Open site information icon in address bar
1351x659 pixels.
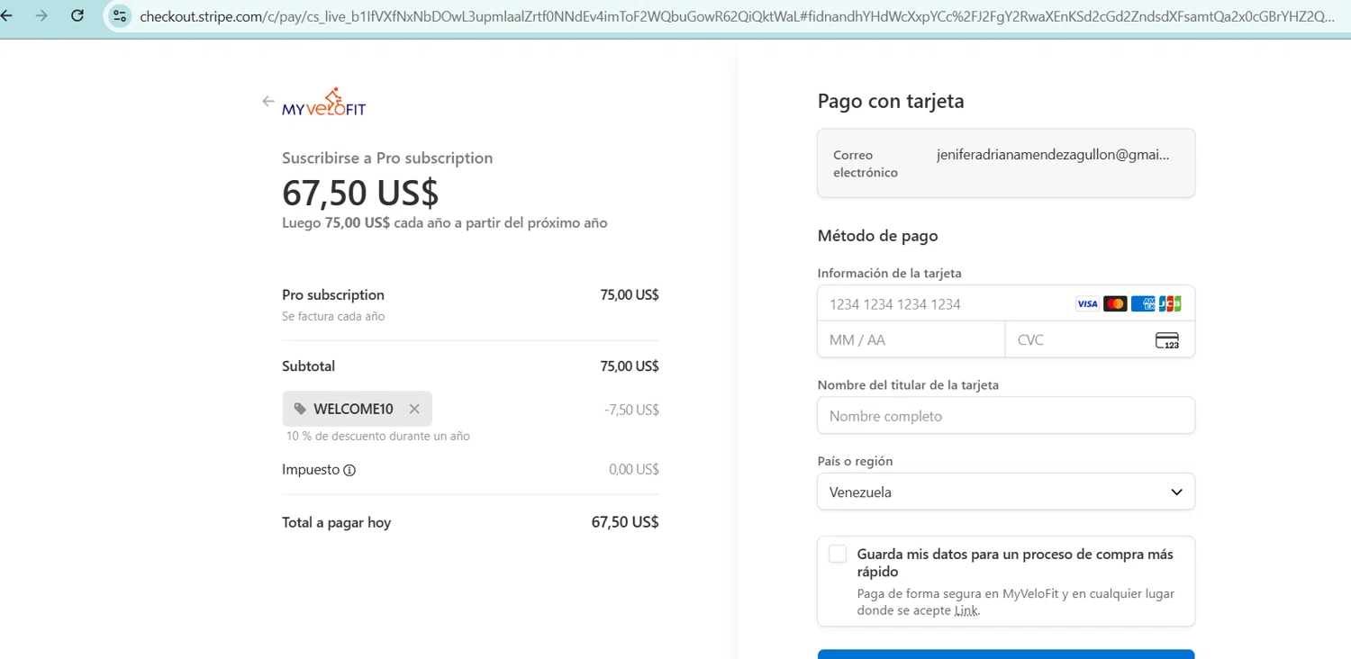tap(120, 16)
